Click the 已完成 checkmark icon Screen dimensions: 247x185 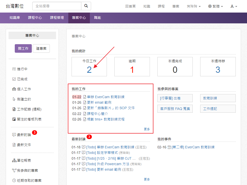pos(14,79)
